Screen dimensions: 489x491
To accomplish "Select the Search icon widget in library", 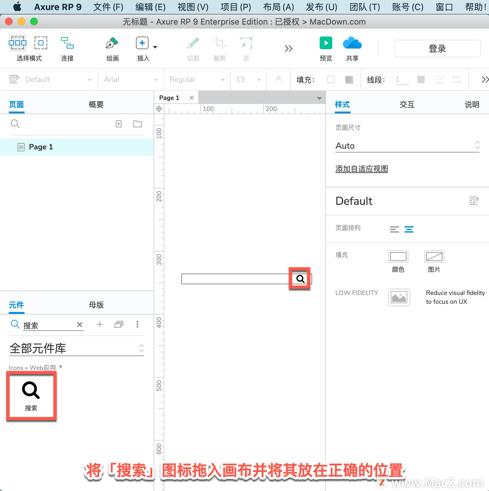I will pyautogui.click(x=31, y=396).
